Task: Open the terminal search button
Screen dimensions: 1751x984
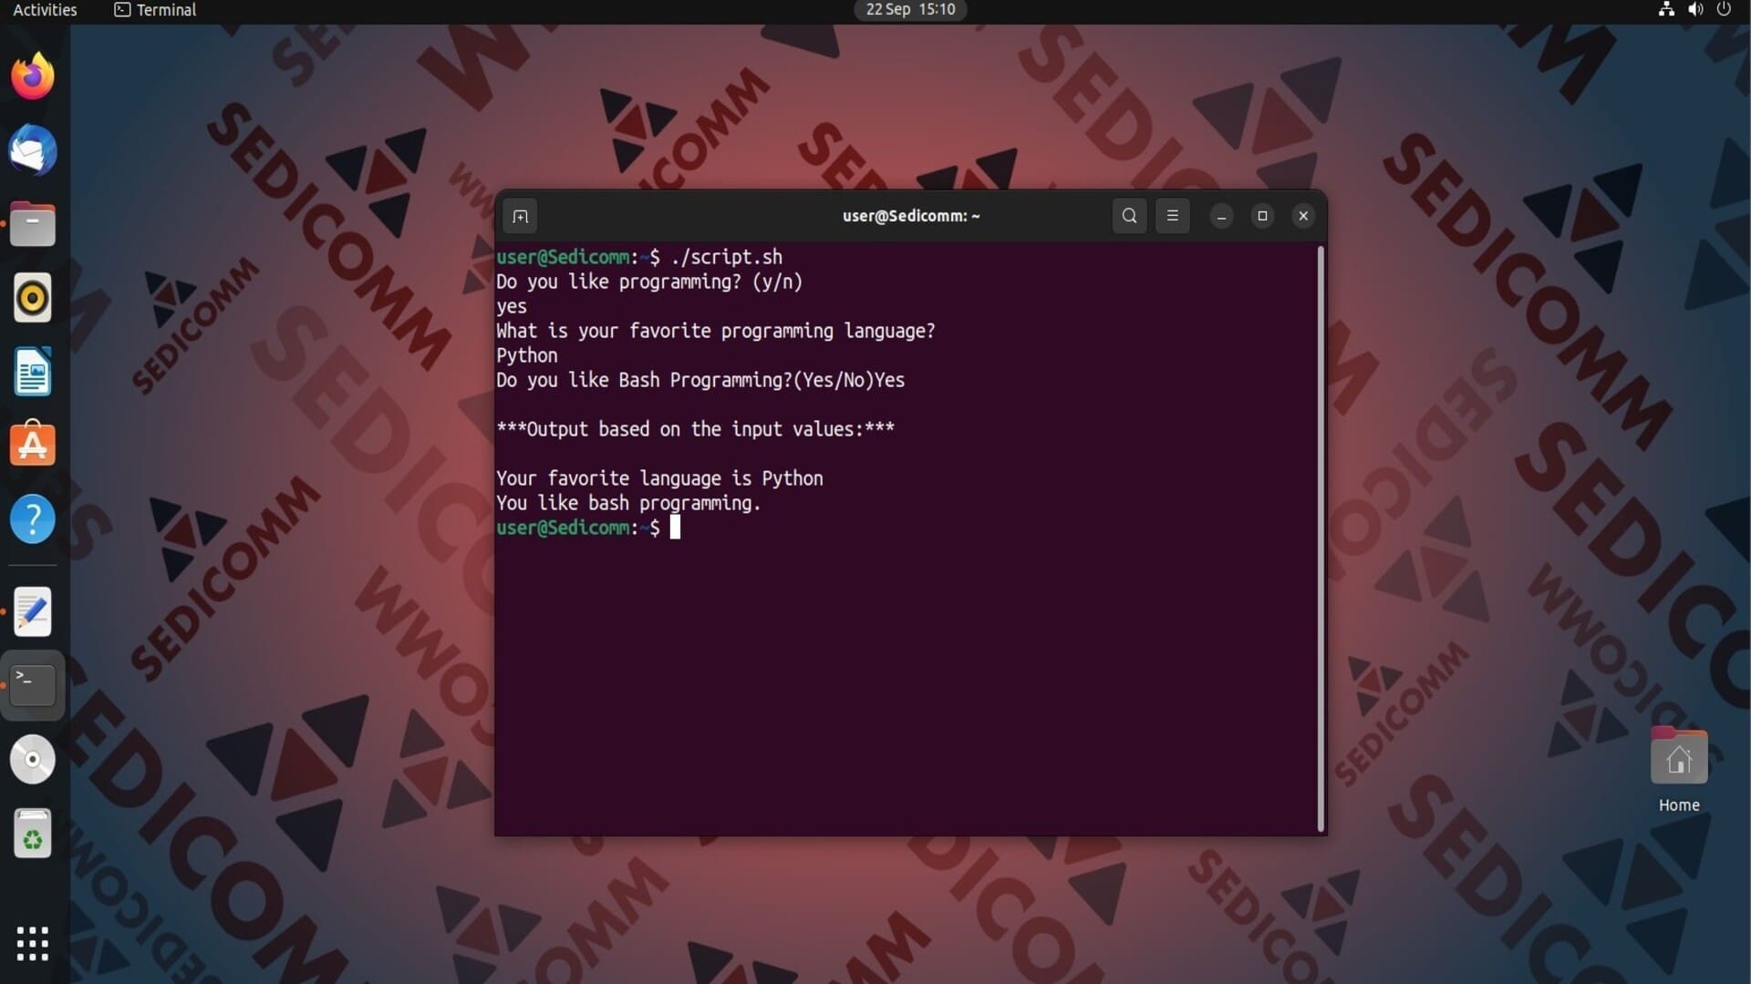Action: [x=1129, y=216]
